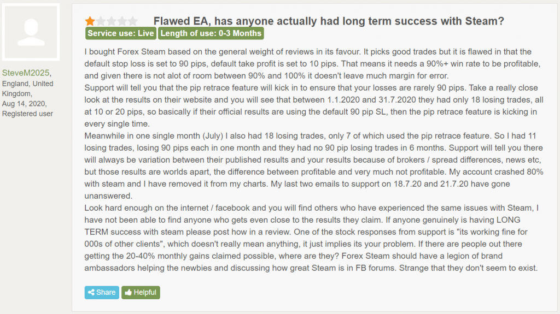This screenshot has height=314, width=560.
Task: Select the Length of use: 0-3 Months badge
Action: click(211, 33)
